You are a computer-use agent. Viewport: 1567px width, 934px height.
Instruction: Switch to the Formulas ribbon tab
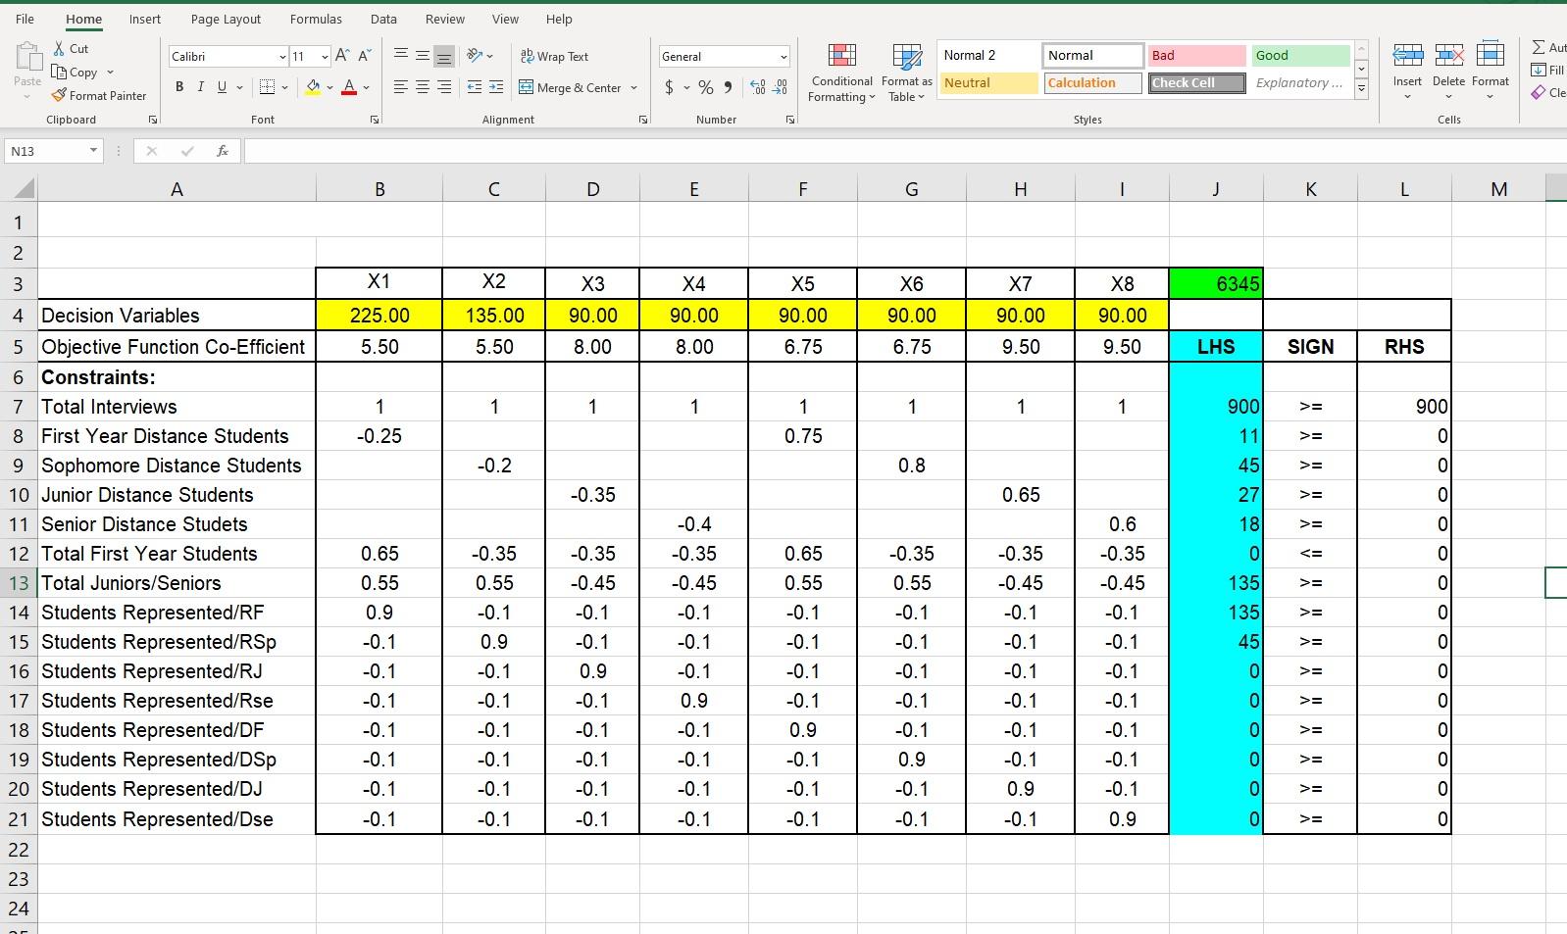[316, 19]
